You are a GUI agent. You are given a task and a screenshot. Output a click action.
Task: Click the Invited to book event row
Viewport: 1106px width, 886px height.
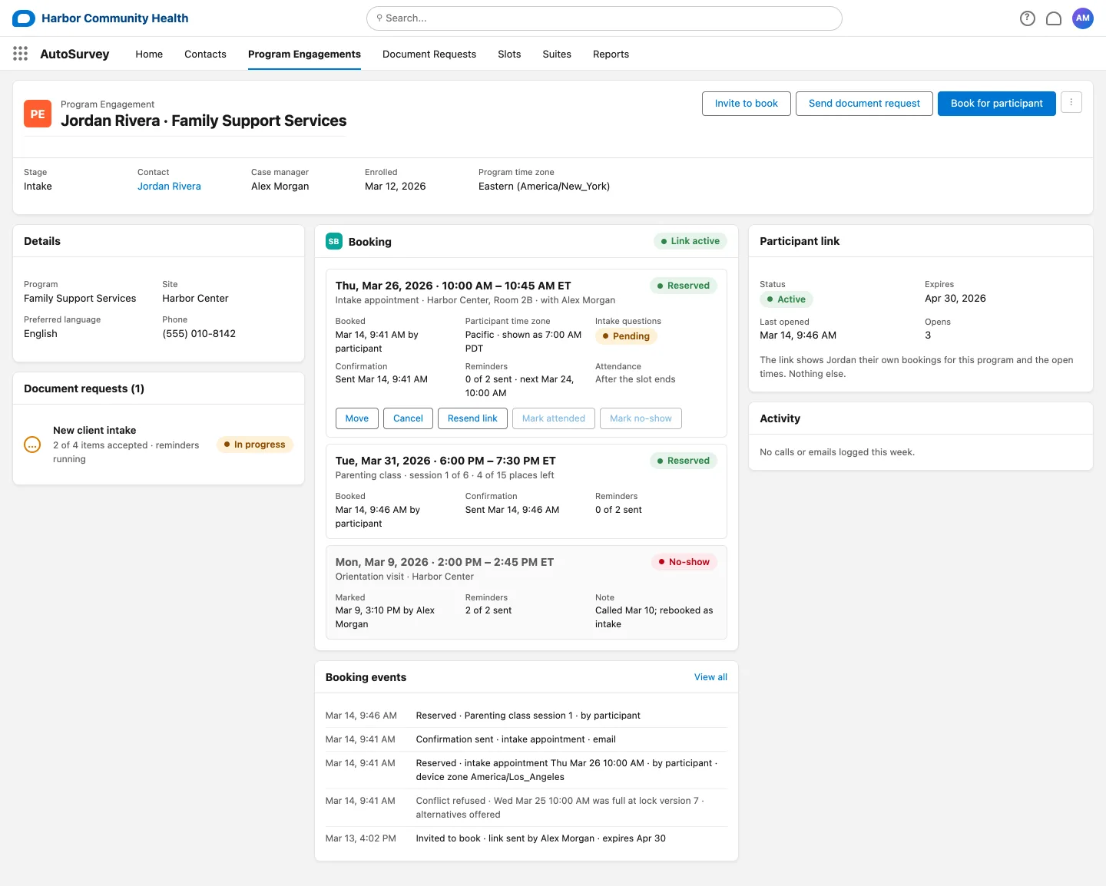pos(526,838)
